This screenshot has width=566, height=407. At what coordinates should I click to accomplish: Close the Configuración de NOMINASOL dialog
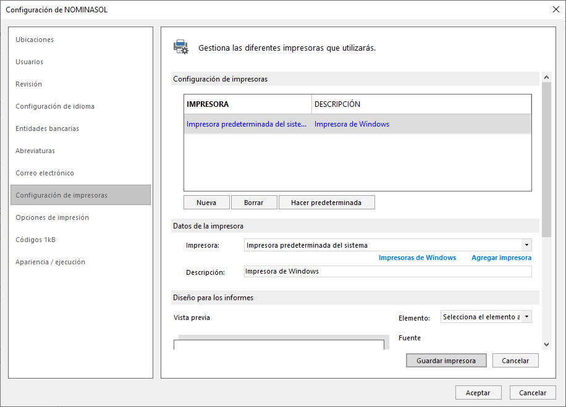click(556, 9)
